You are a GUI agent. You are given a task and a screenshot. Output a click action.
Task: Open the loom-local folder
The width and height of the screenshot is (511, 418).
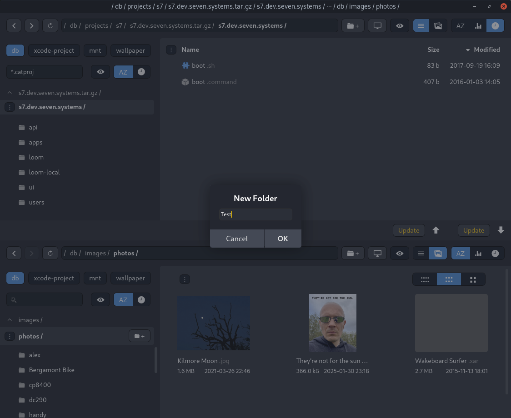(44, 172)
